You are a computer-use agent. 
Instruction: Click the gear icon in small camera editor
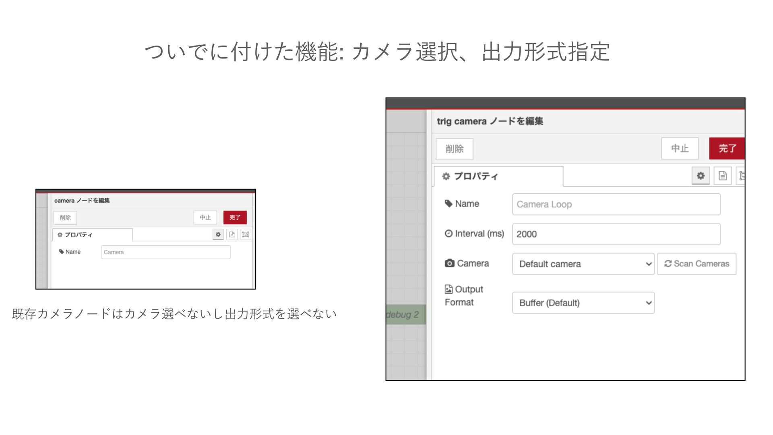coord(218,234)
